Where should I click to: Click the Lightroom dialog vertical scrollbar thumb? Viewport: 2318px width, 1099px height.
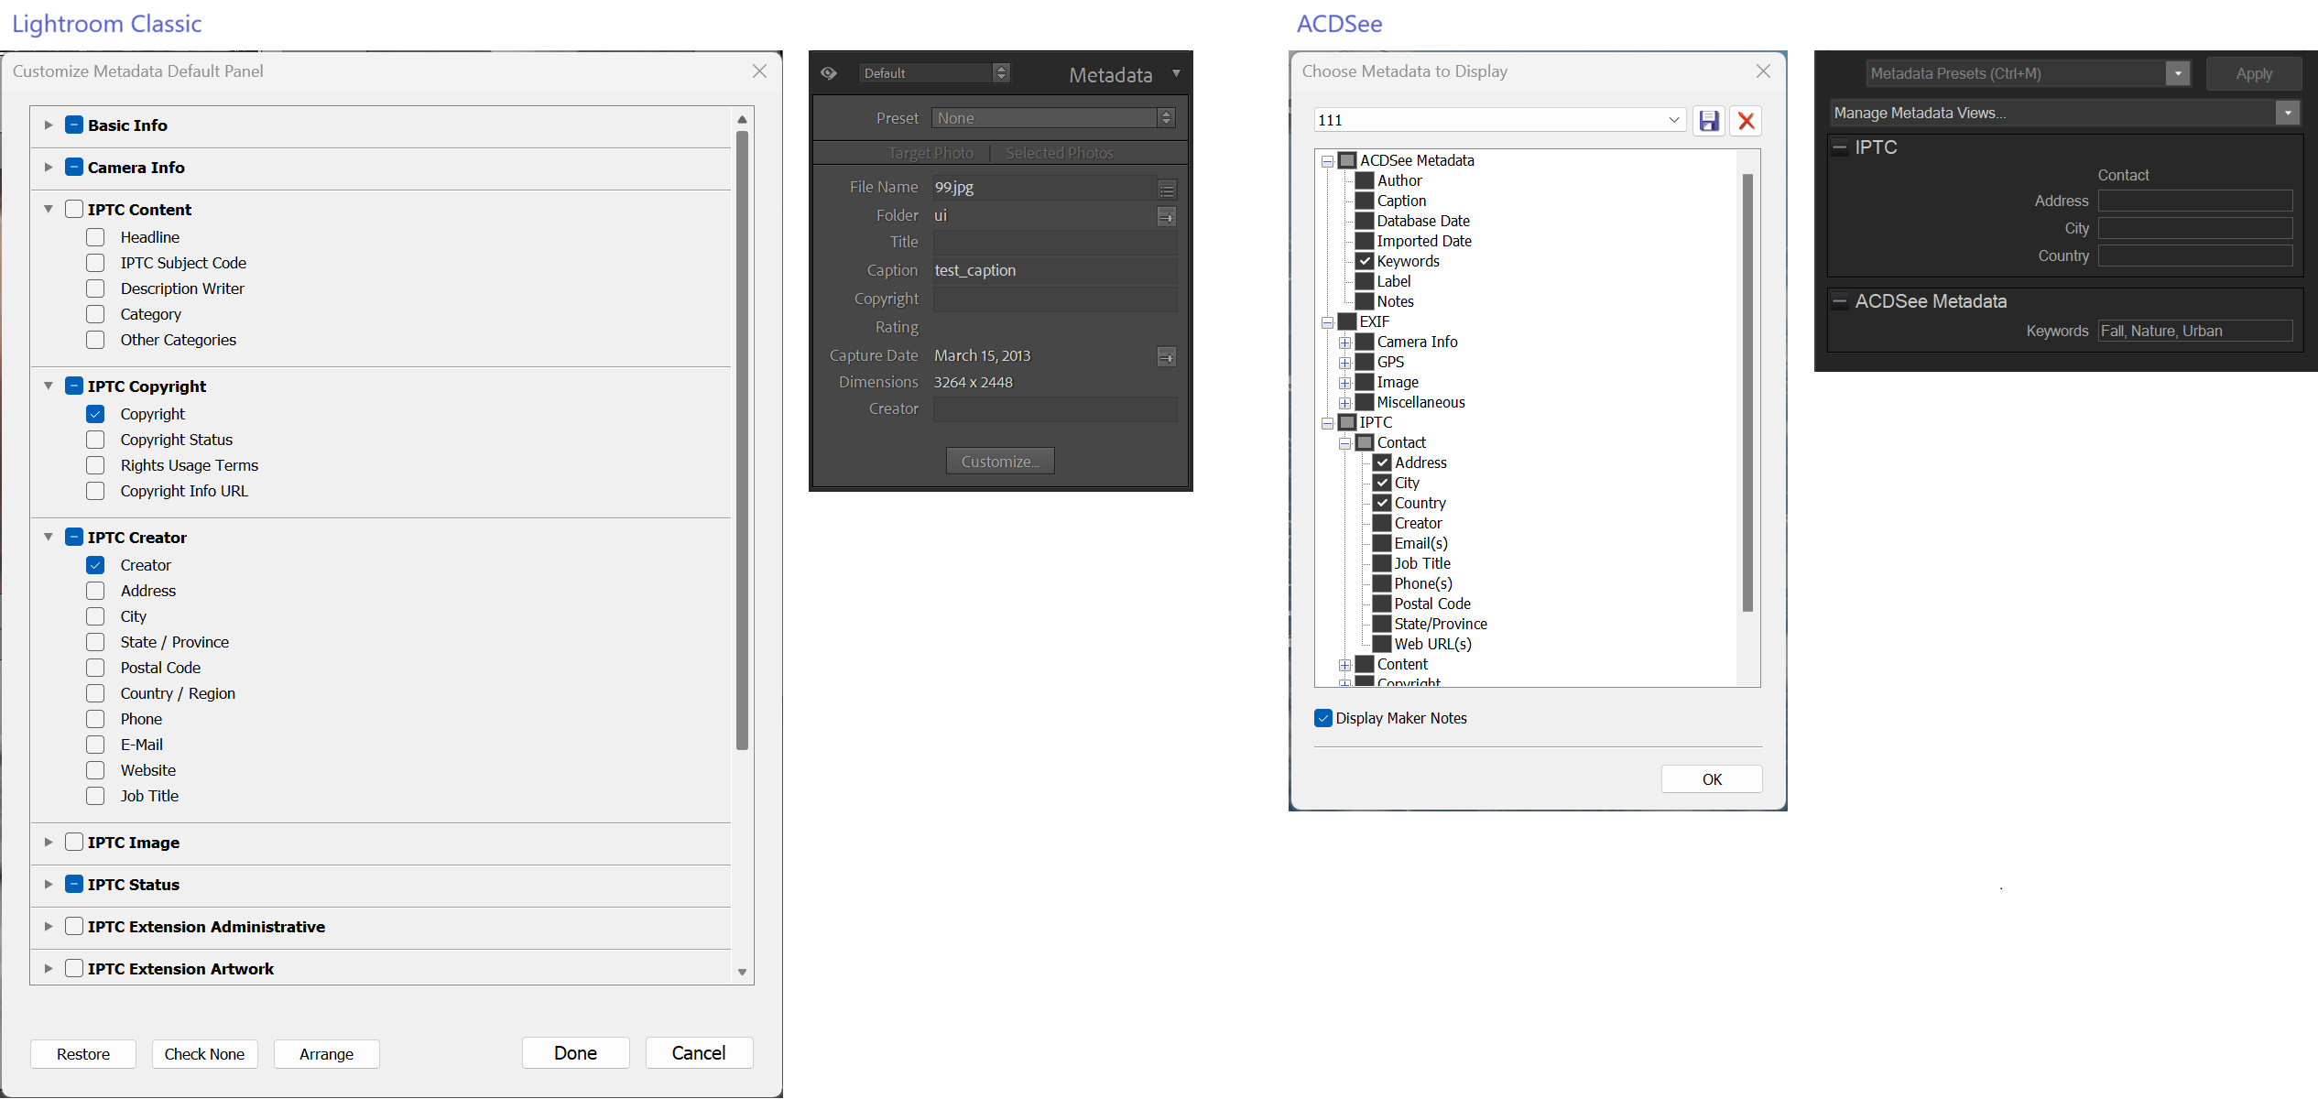pyautogui.click(x=742, y=440)
